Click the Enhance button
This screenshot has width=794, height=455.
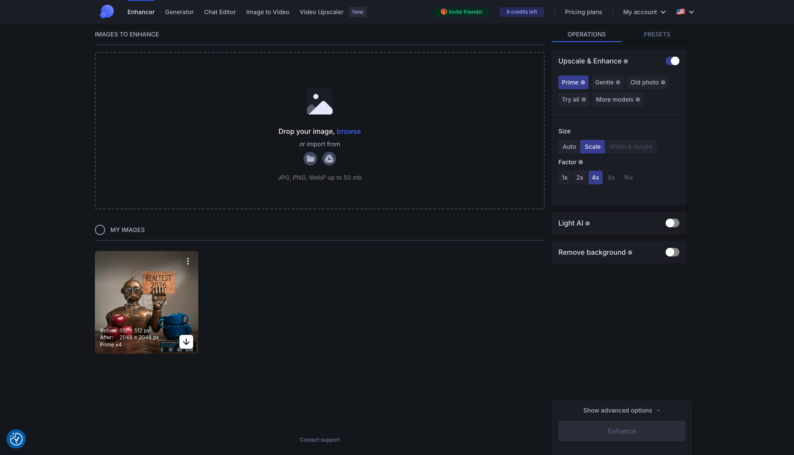[622, 431]
